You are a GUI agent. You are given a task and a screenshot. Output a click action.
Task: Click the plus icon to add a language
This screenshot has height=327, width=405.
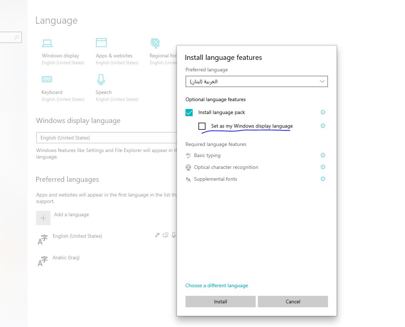43,218
